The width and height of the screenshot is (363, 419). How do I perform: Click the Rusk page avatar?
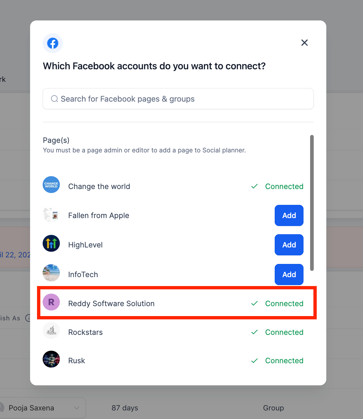(x=51, y=359)
